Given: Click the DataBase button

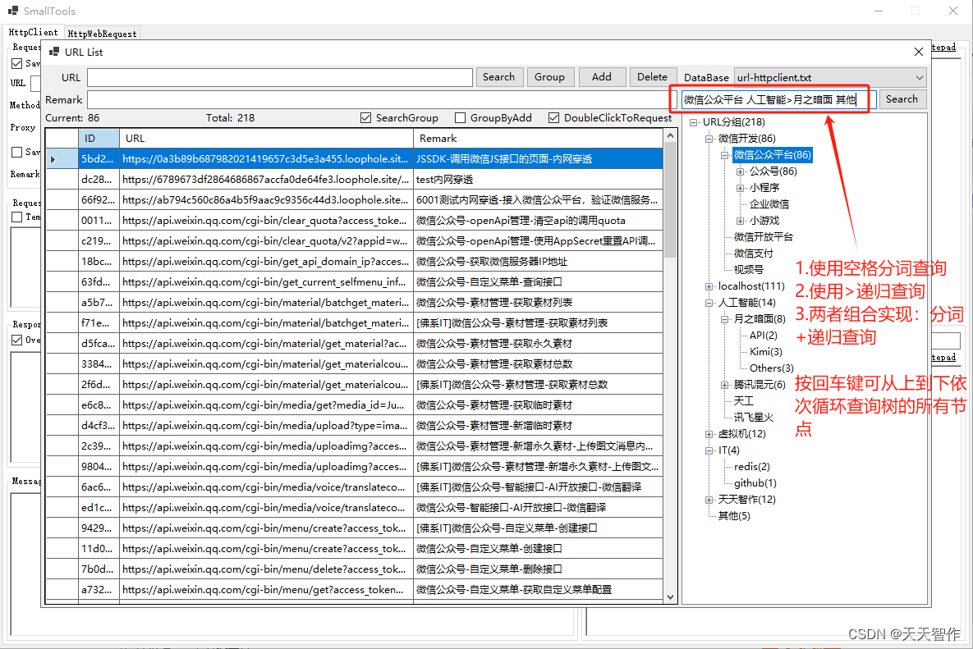Looking at the screenshot, I should 705,76.
